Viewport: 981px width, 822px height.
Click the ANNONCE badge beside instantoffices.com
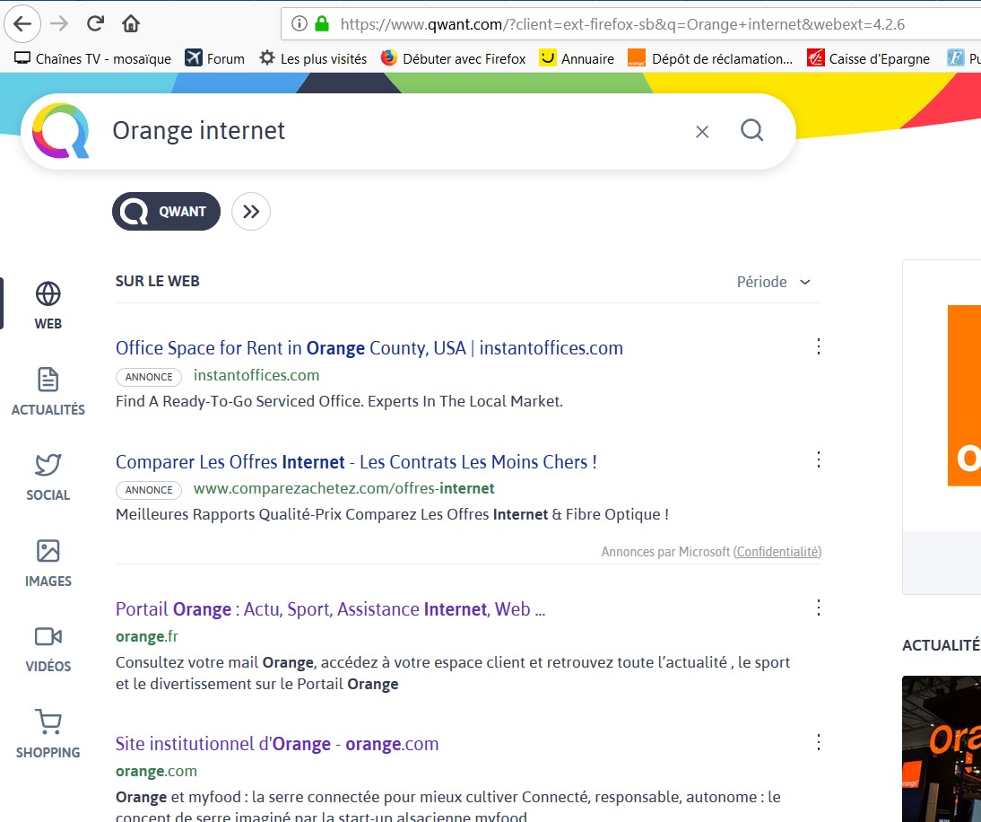pos(149,377)
